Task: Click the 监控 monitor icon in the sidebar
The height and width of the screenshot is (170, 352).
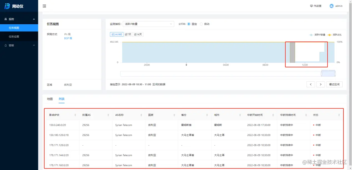Action: pos(6,19)
